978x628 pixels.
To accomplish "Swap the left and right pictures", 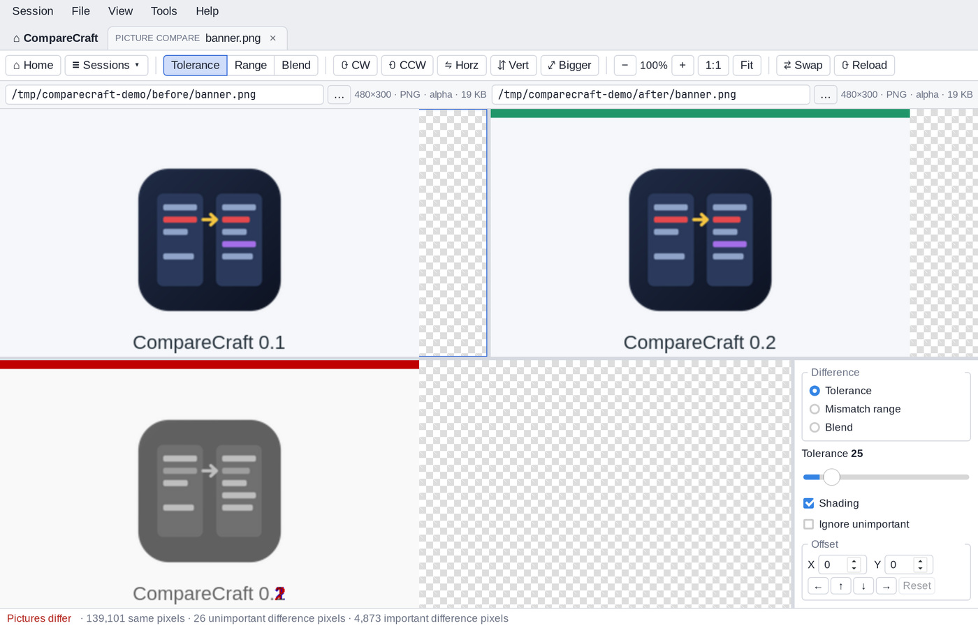I will pyautogui.click(x=803, y=65).
